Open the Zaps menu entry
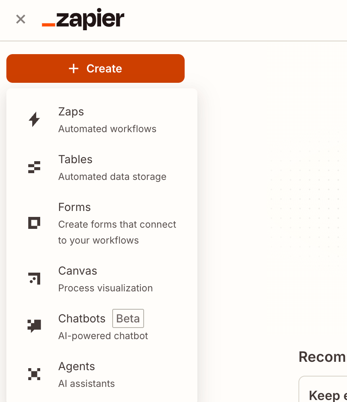Image resolution: width=347 pixels, height=402 pixels. click(71, 111)
